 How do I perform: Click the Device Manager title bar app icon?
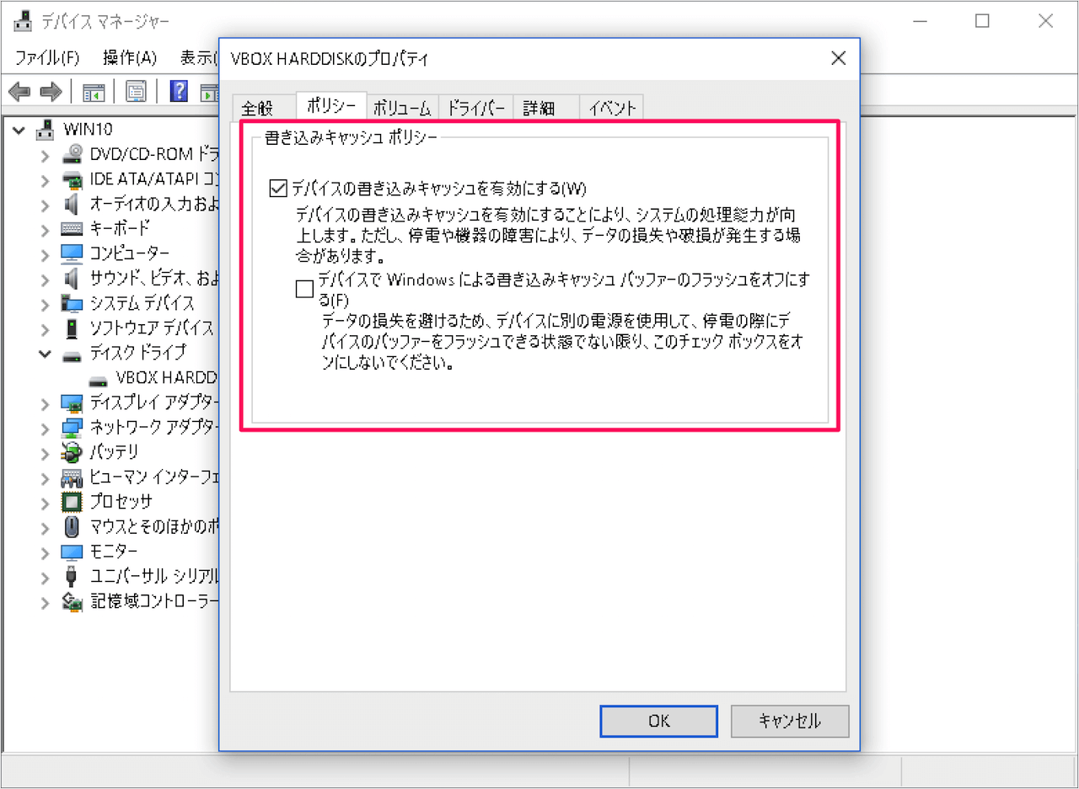23,21
